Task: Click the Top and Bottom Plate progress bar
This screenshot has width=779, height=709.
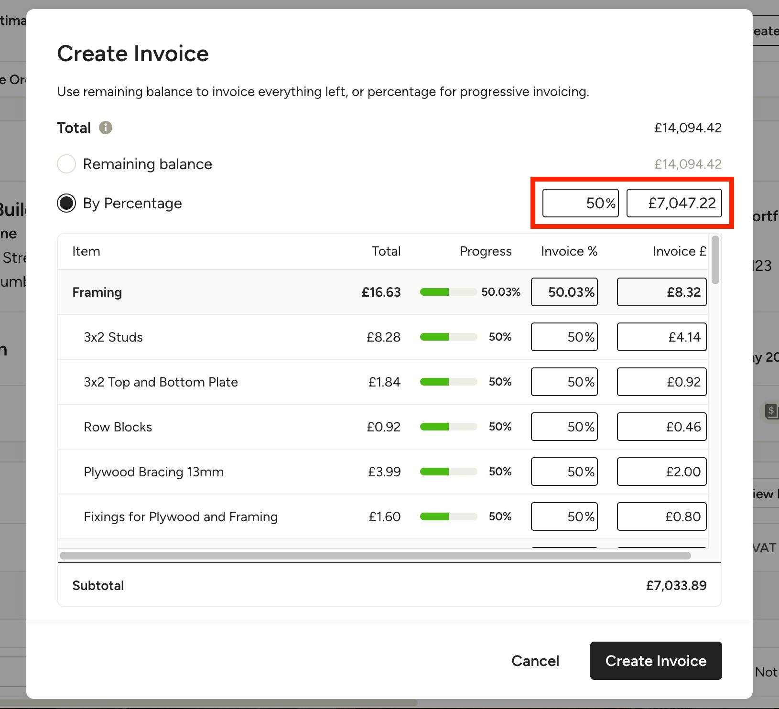Action: [x=448, y=382]
